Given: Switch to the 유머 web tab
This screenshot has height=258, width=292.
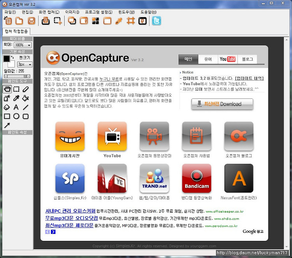Looking at the screenshot, I should [x=208, y=59].
